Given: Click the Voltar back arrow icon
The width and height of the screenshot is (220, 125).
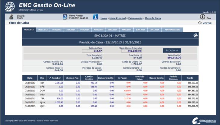Looking at the screenshot, I should click(x=200, y=23).
